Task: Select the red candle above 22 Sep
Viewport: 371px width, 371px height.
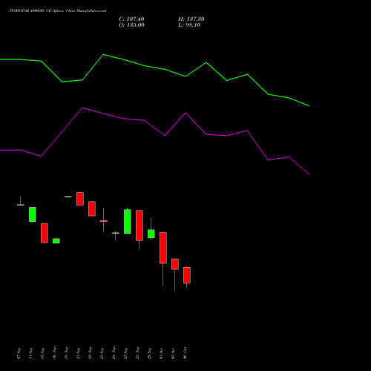Action: point(92,209)
